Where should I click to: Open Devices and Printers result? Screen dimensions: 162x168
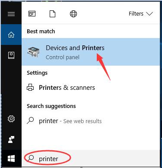91,52
